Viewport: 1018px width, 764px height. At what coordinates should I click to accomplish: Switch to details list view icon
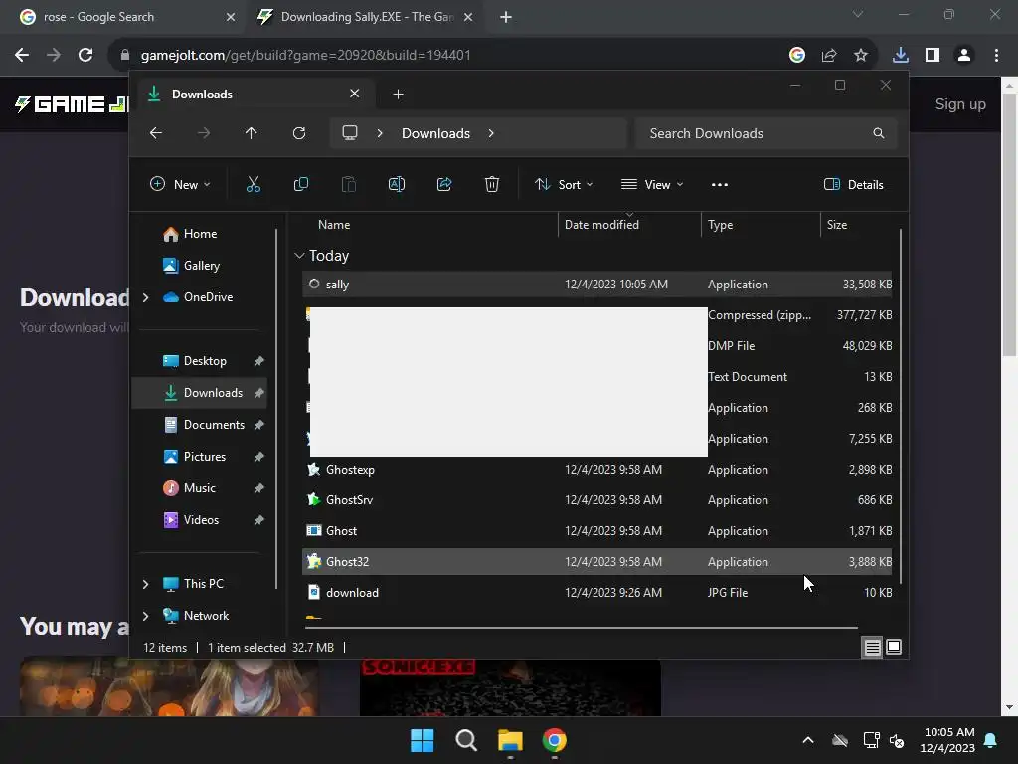tap(872, 647)
